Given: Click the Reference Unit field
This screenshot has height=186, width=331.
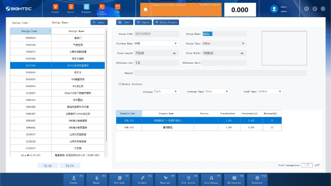Looking at the screenshot, I should pyautogui.click(x=224, y=63).
